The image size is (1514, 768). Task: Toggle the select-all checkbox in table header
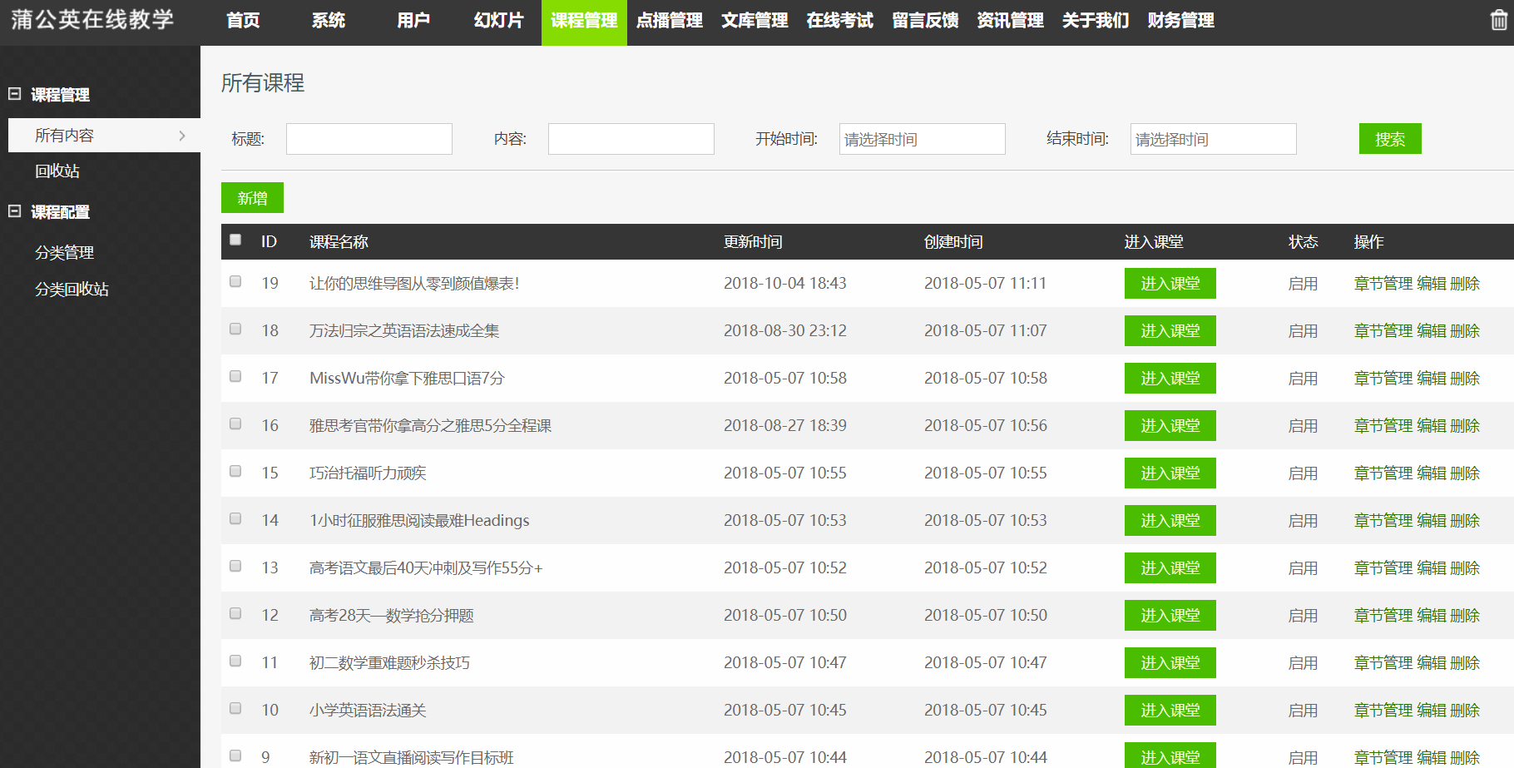[x=235, y=240]
